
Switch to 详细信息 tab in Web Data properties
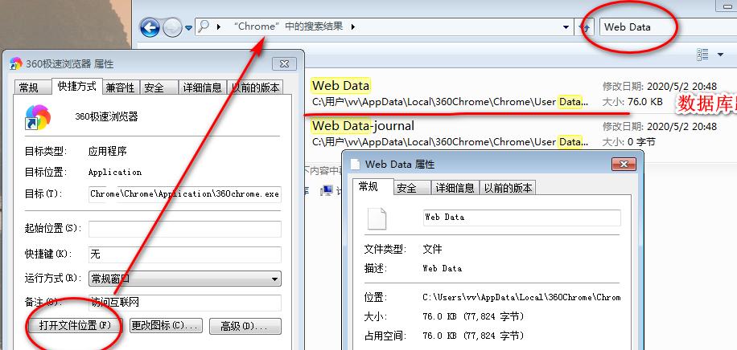455,188
